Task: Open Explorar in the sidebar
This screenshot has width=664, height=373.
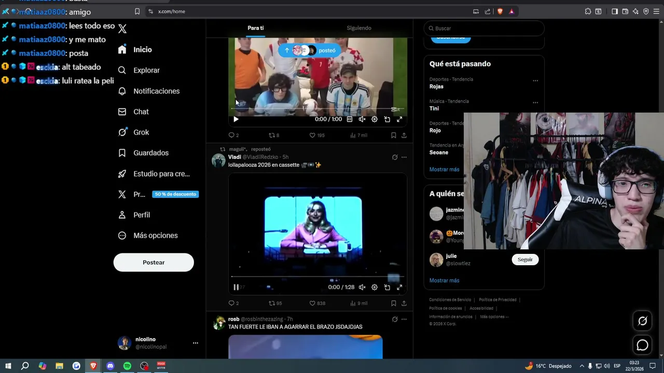Action: tap(139, 70)
